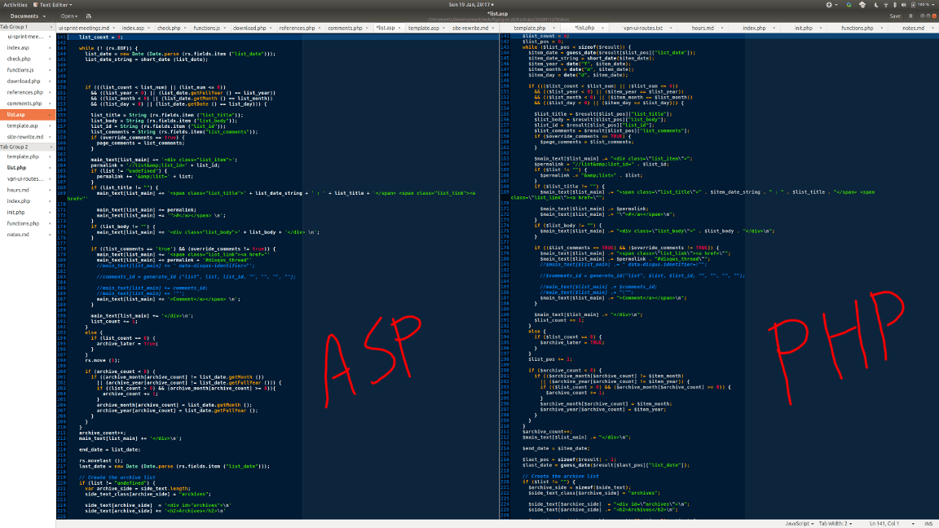The image size is (939, 528).
Task: Open the Tab Width 2 dropdown
Action: (x=835, y=524)
